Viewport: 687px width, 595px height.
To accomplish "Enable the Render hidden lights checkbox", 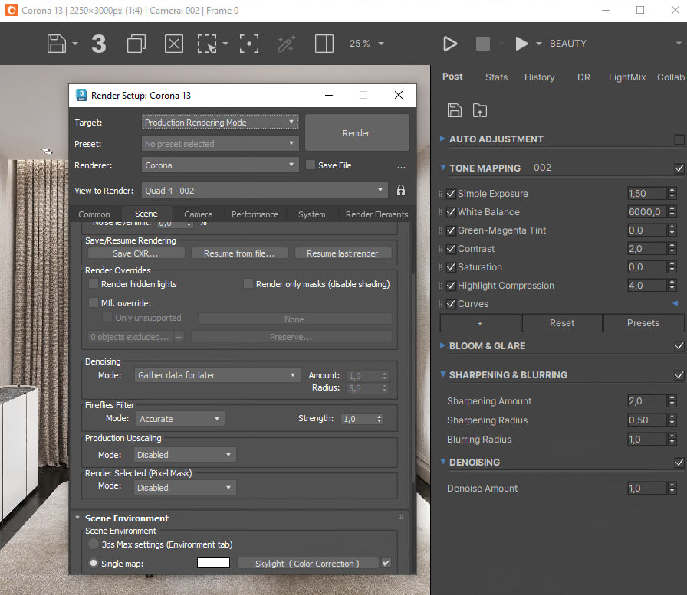I will point(94,284).
